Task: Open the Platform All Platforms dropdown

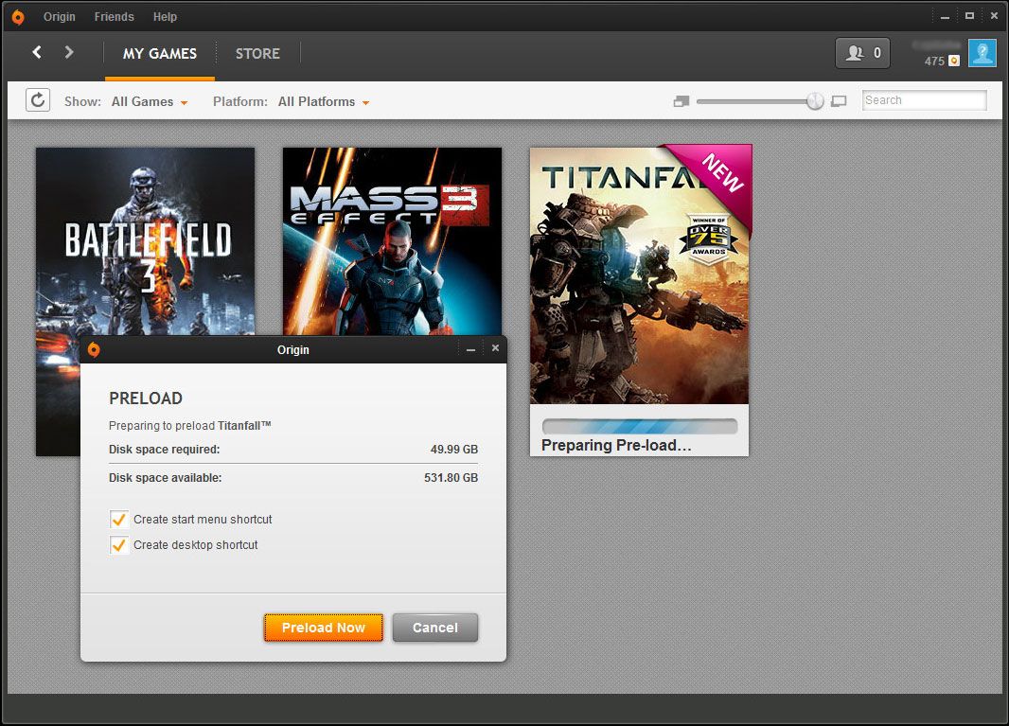Action: (323, 101)
